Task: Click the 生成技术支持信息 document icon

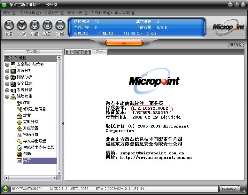Action: tap(19, 148)
